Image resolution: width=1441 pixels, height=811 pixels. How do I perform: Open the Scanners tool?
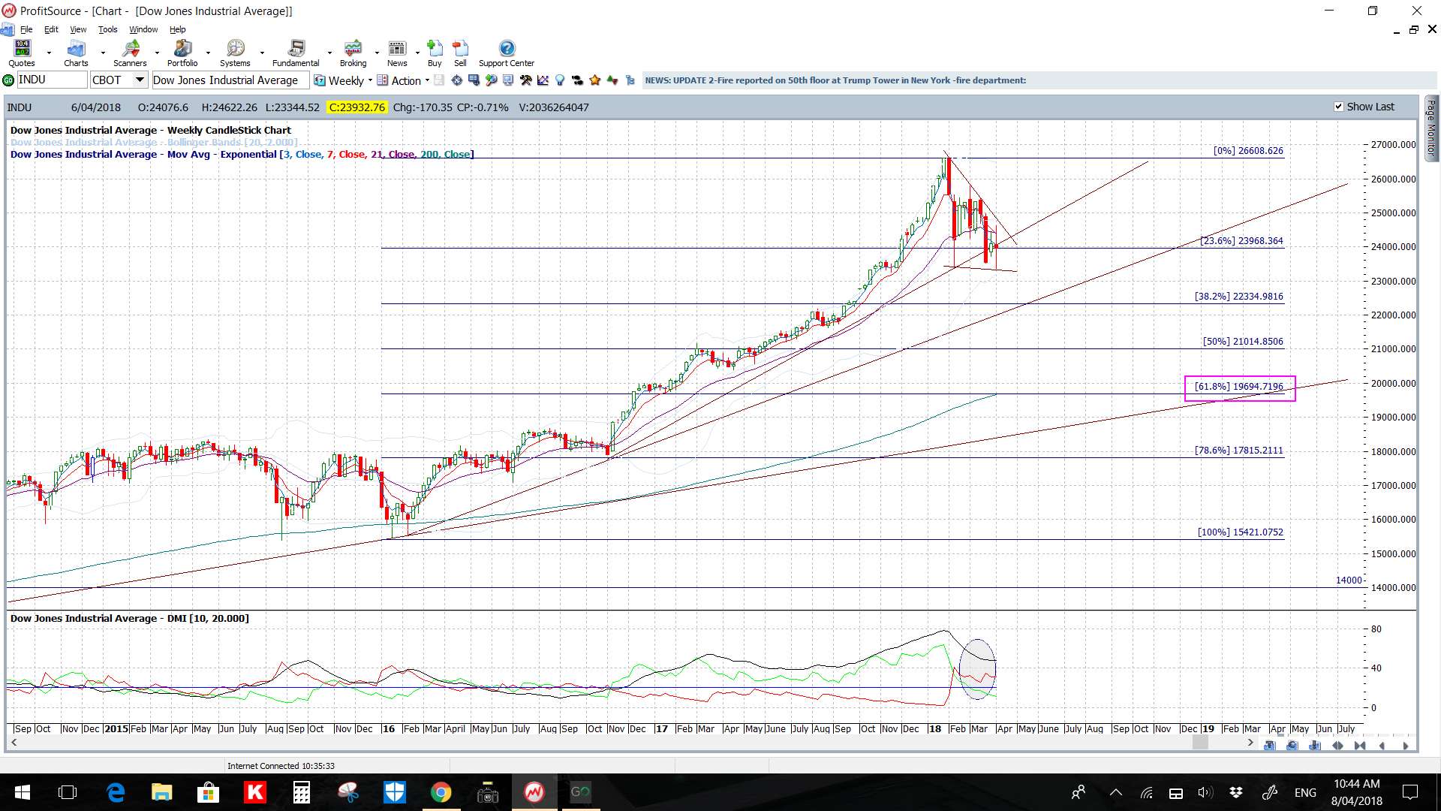tap(130, 53)
